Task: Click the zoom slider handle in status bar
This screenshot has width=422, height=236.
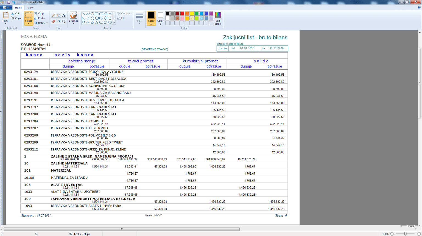Action: pyautogui.click(x=405, y=234)
